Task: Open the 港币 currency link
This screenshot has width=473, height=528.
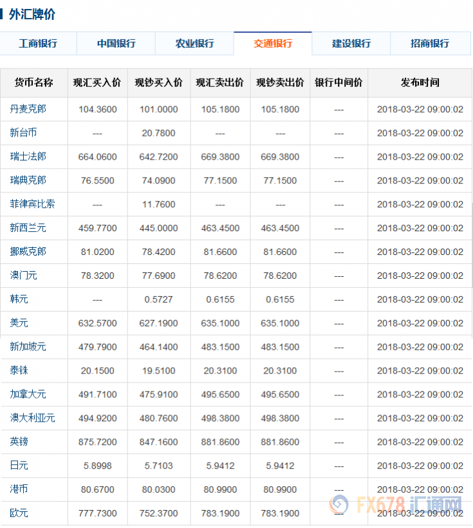Action: tap(19, 489)
